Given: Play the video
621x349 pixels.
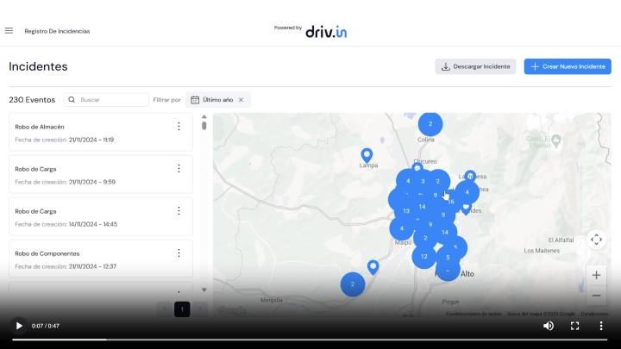Looking at the screenshot, I should pos(19,326).
